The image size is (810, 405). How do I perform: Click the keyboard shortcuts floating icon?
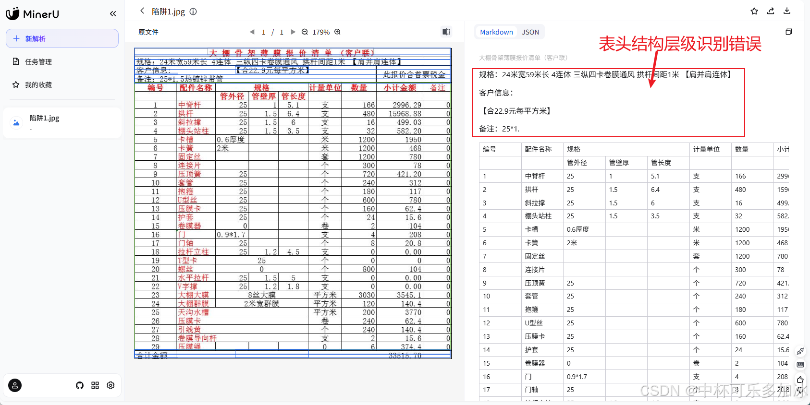pyautogui.click(x=800, y=365)
